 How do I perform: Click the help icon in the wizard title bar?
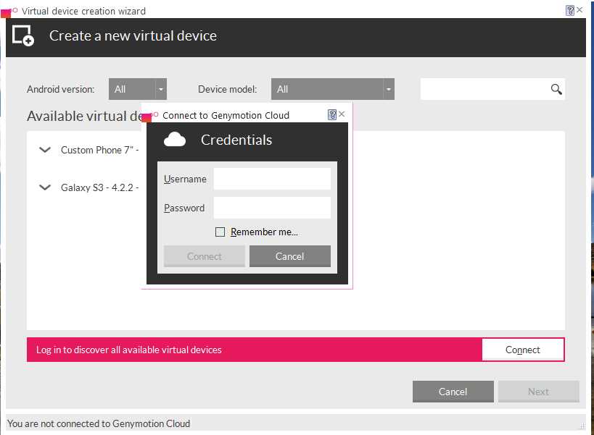coord(570,11)
